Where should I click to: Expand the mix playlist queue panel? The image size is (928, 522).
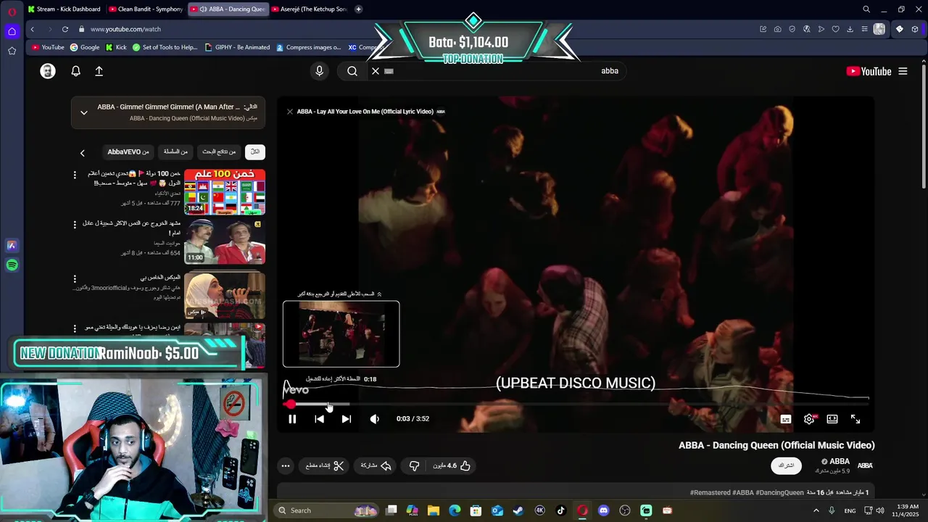pos(84,112)
